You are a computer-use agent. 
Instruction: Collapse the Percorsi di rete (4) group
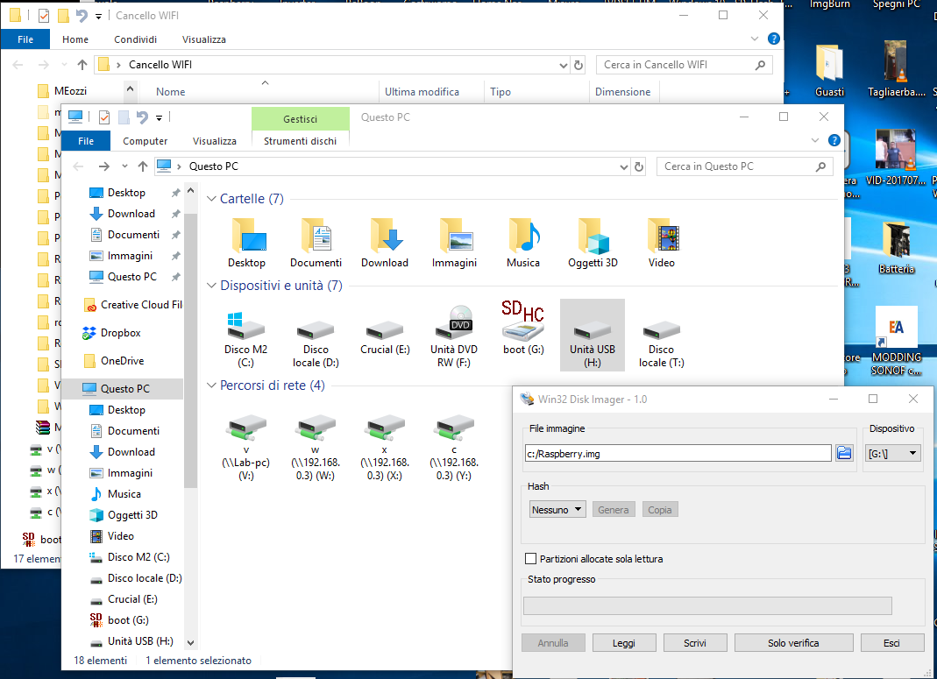tap(211, 385)
